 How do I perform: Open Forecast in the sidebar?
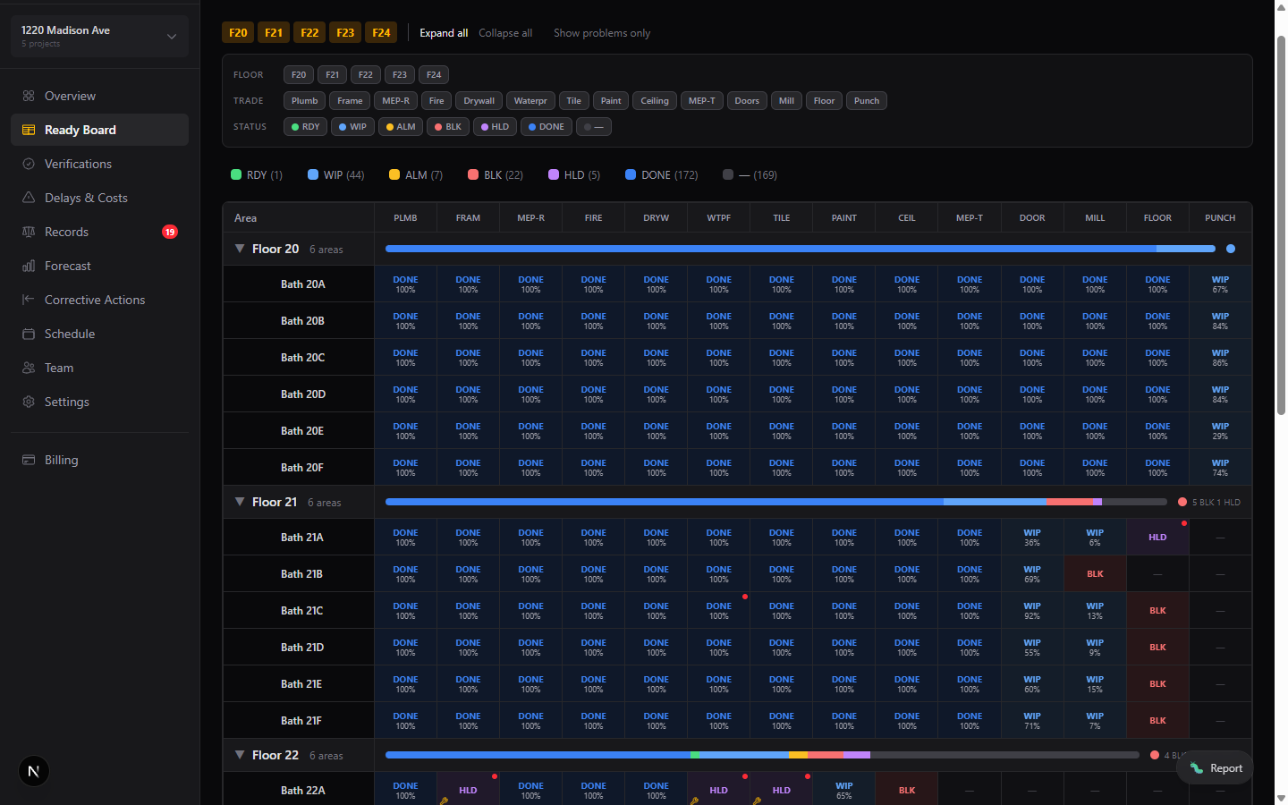tap(99, 266)
